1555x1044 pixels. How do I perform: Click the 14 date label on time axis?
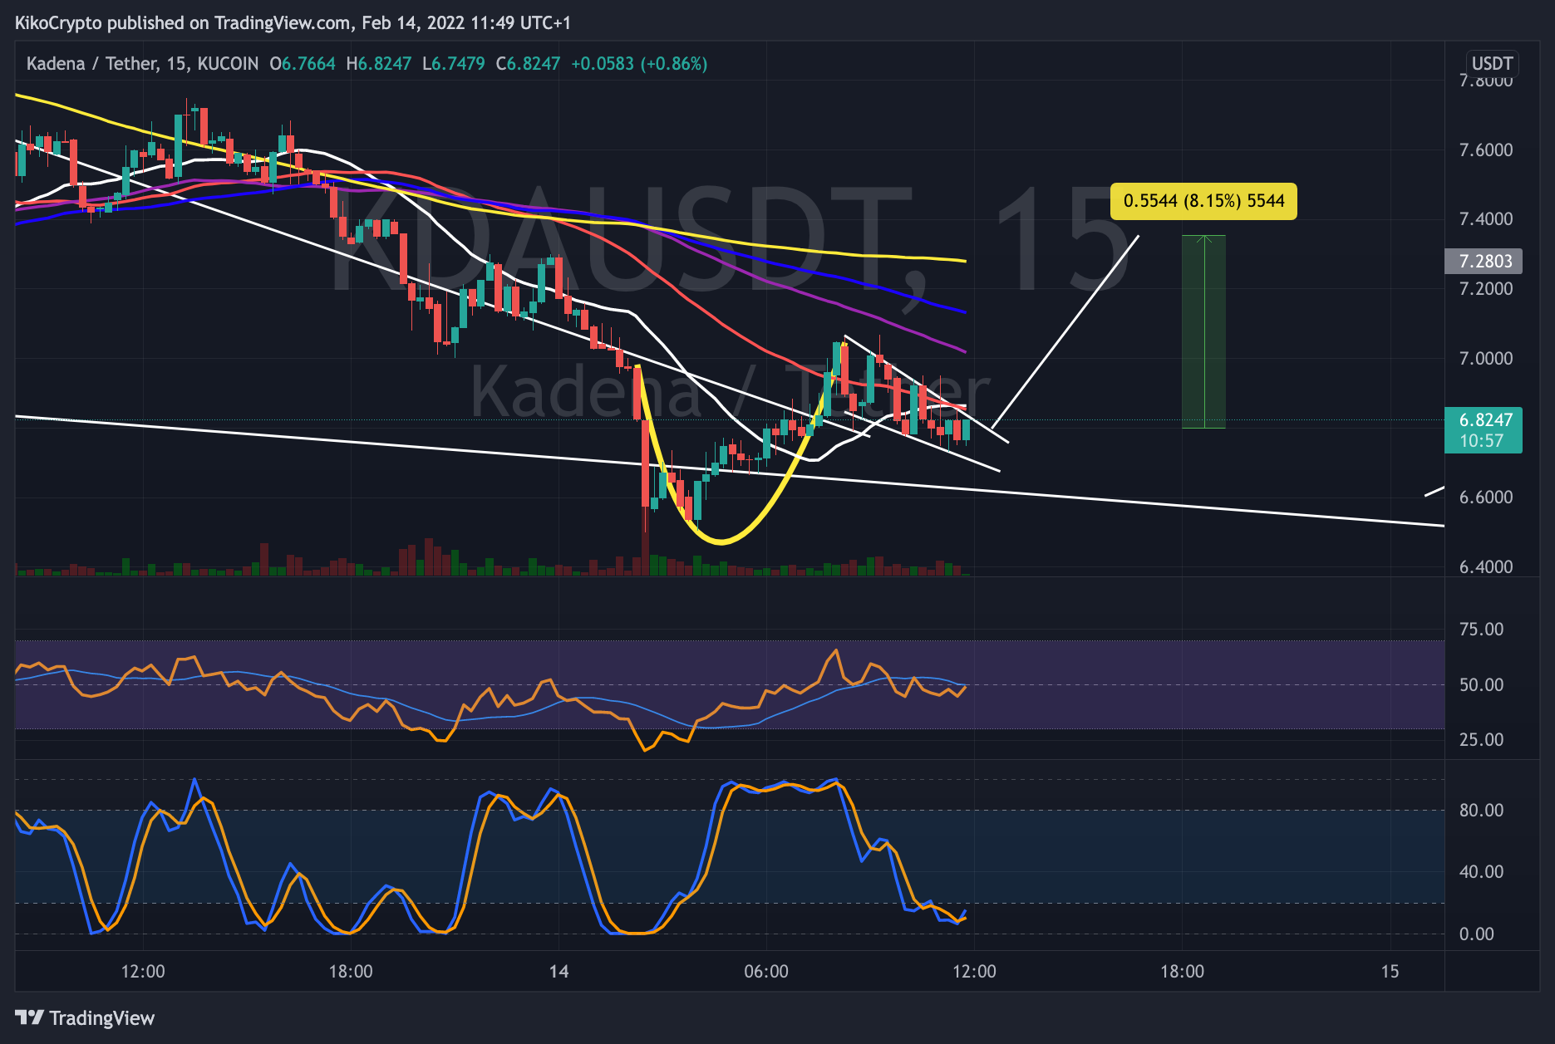[x=559, y=972]
